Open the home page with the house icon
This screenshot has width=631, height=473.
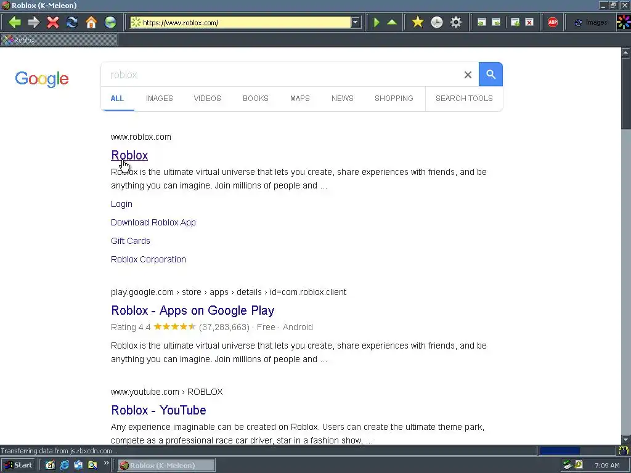click(x=91, y=22)
